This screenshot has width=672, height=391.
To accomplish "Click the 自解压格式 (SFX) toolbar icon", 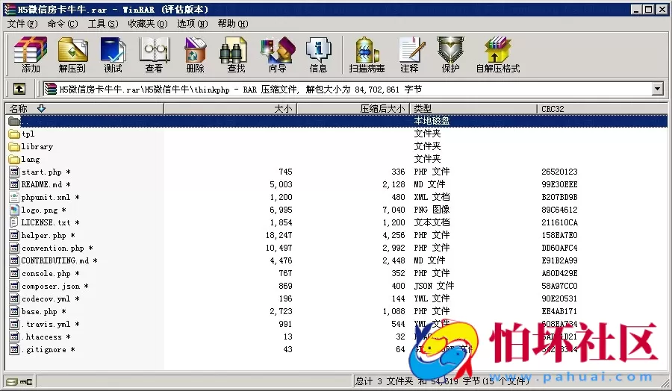I will coord(498,54).
